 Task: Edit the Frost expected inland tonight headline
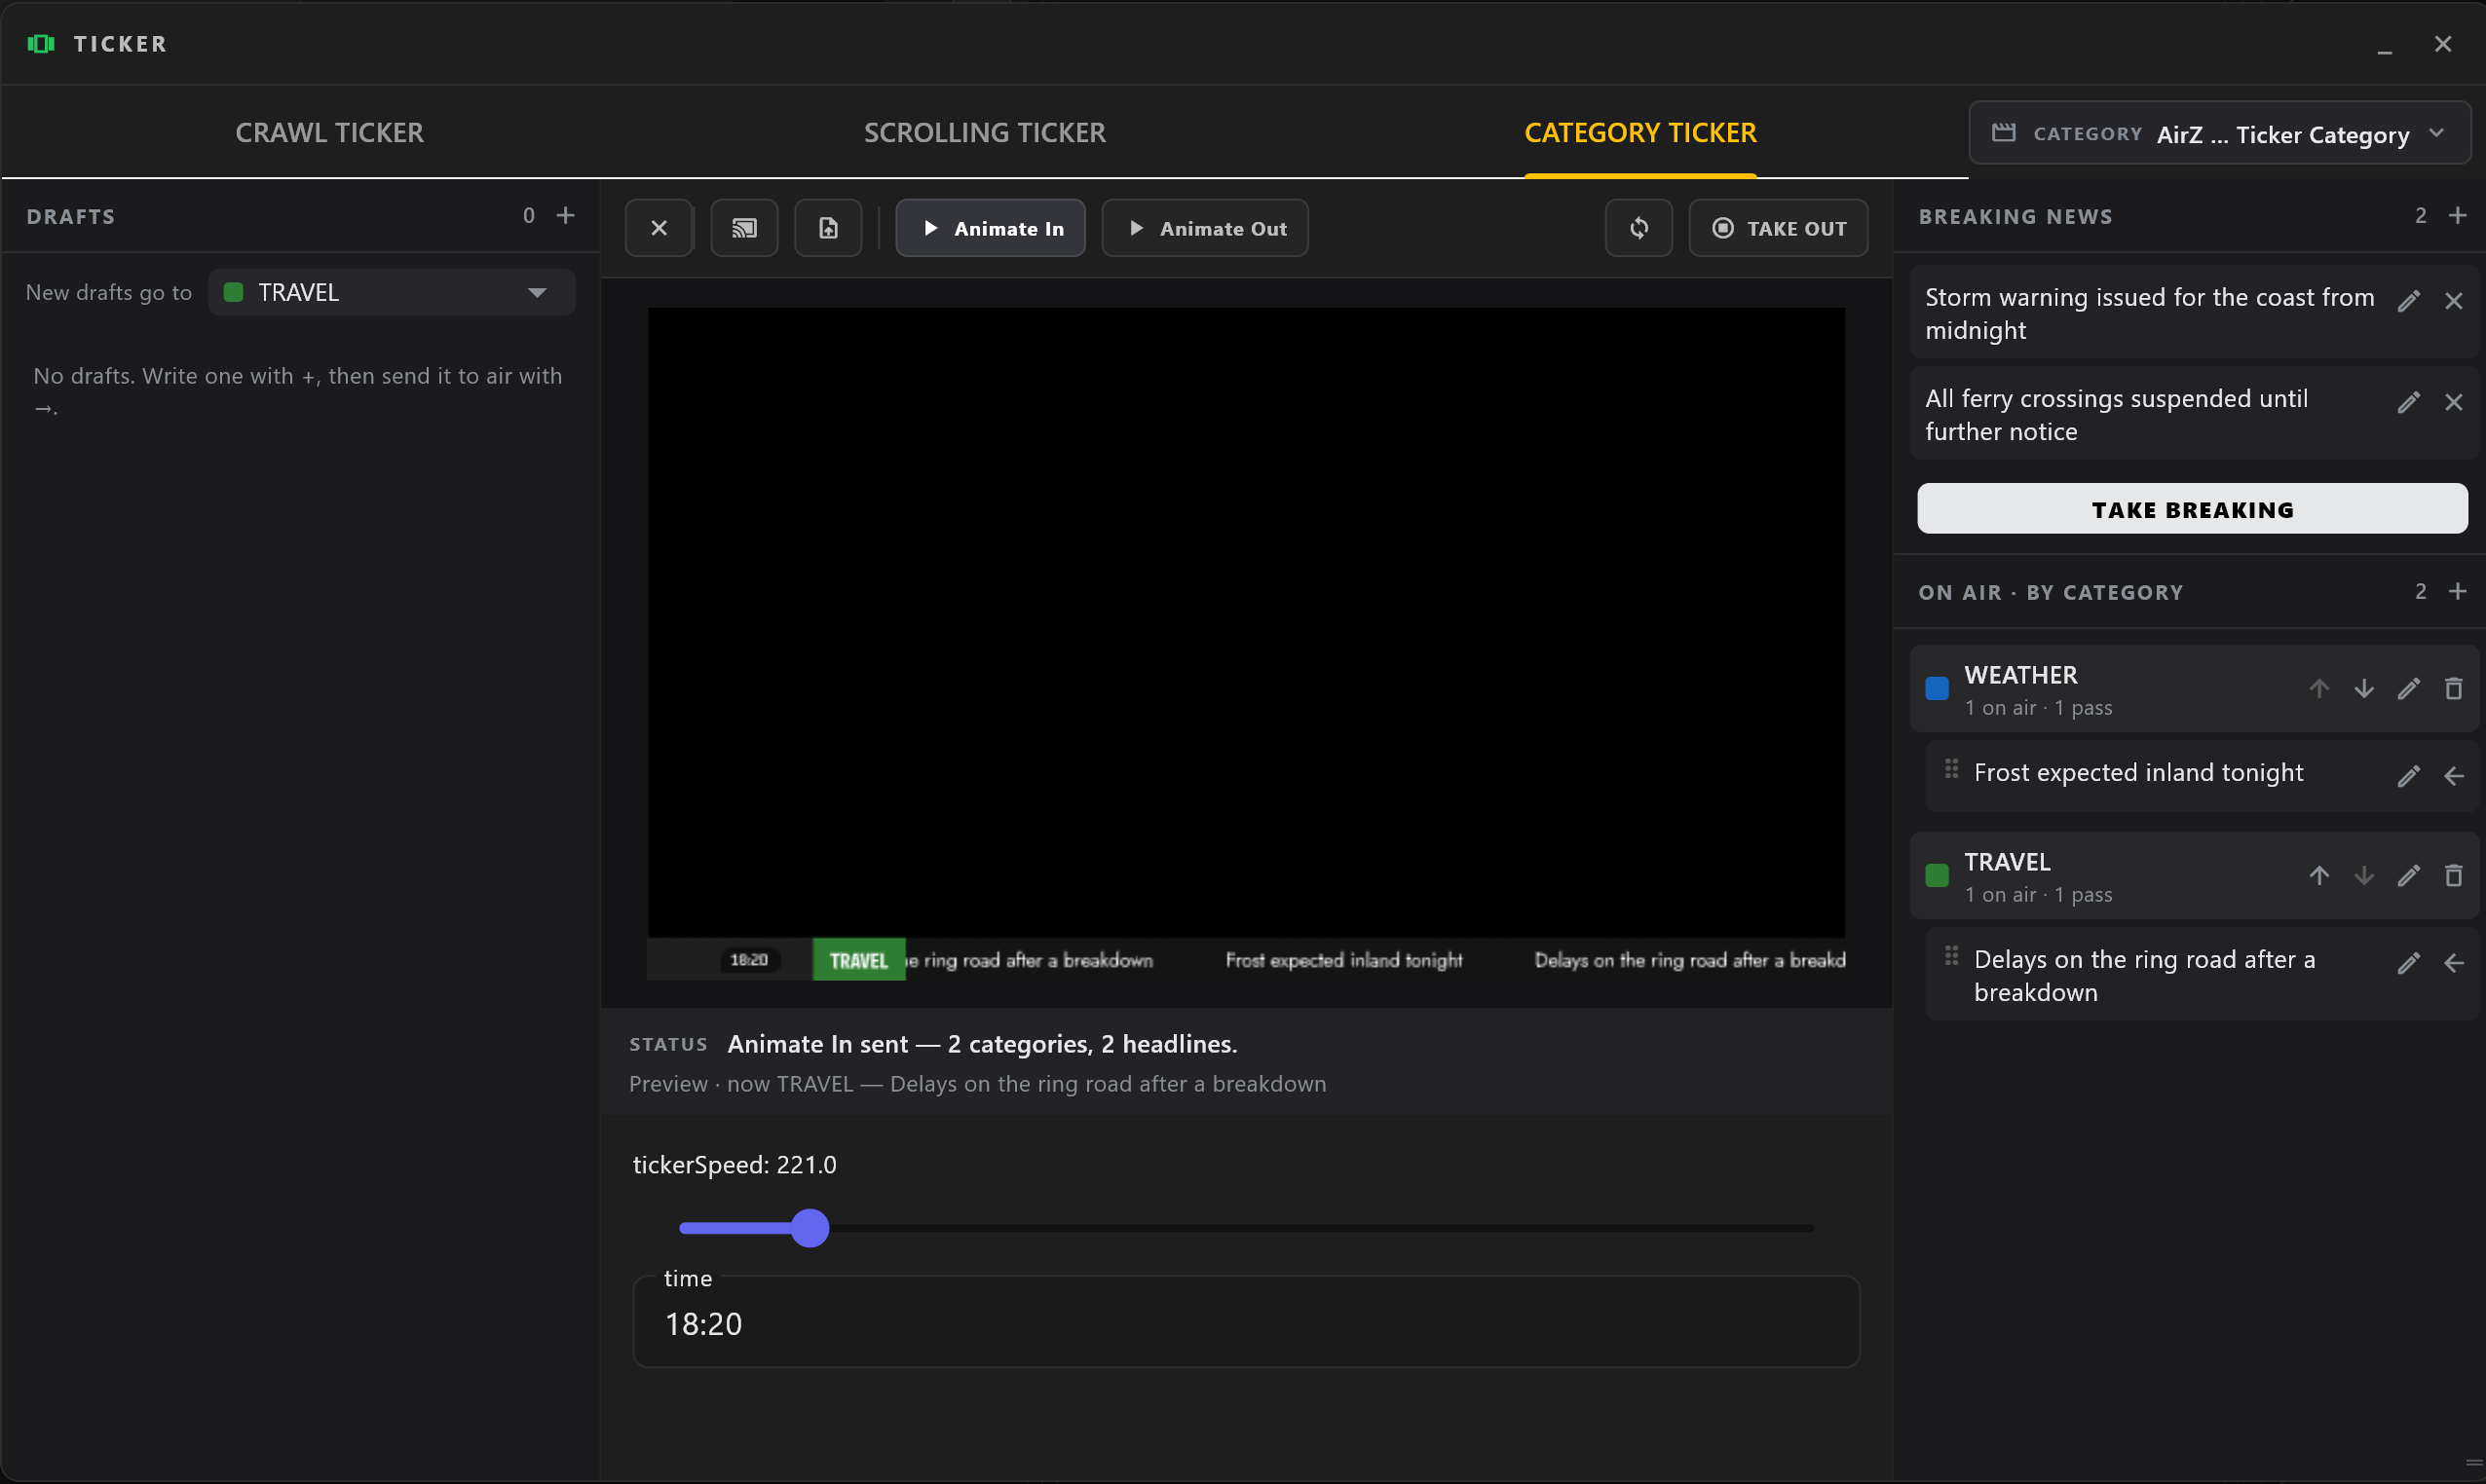2409,776
